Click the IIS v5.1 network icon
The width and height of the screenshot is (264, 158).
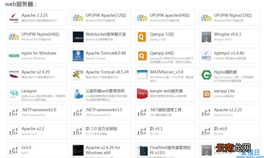click(142, 131)
